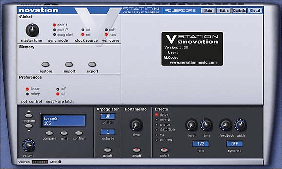Adjust the volume knob

[x=29, y=145]
